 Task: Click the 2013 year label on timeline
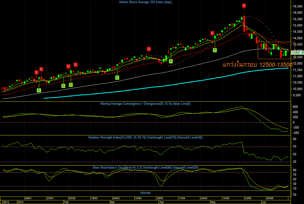click(20, 202)
